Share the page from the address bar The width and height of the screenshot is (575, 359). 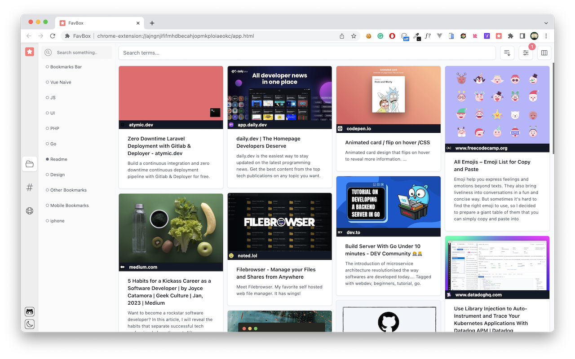click(x=342, y=36)
